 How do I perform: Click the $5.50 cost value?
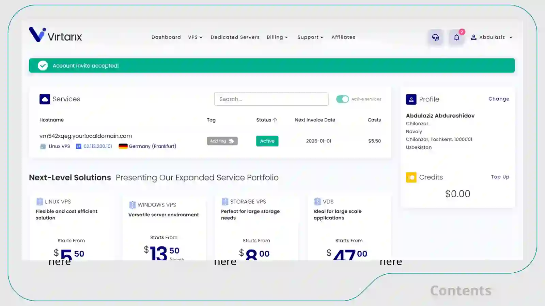[374, 141]
